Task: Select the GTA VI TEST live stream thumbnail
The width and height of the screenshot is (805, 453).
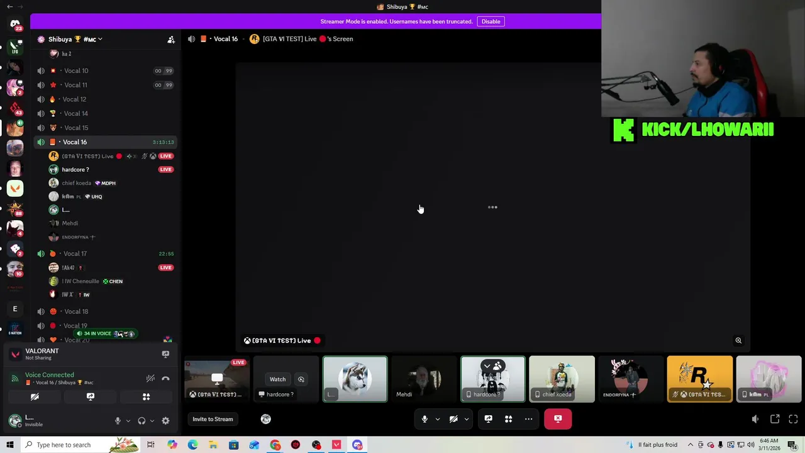Action: tap(217, 379)
